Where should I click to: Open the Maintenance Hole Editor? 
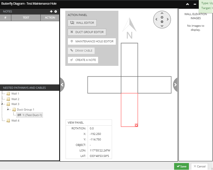92,41
